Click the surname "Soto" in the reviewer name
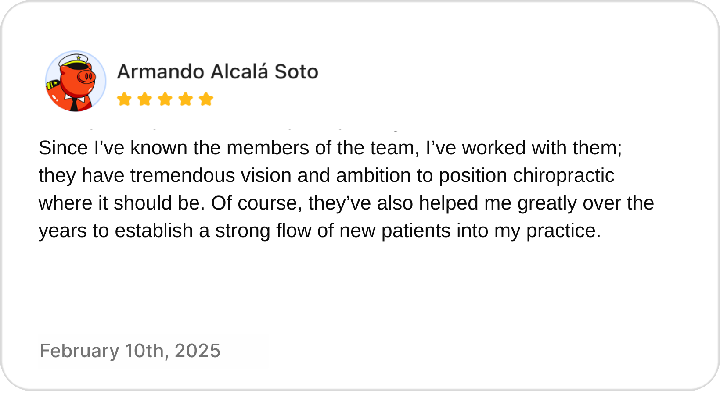720x405 pixels. [x=296, y=71]
